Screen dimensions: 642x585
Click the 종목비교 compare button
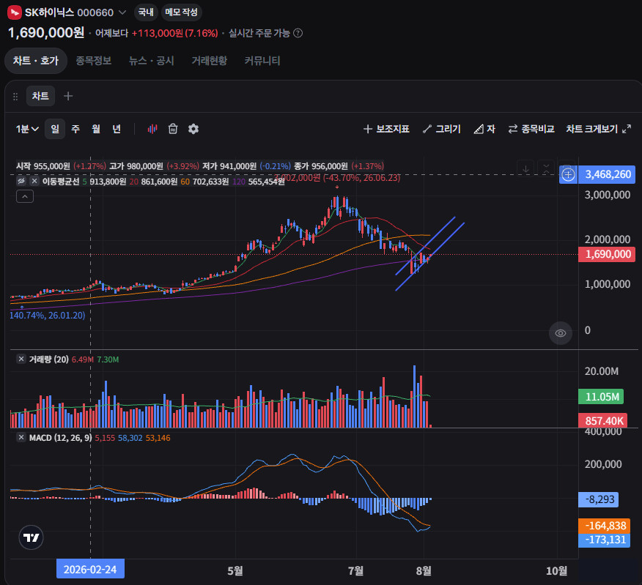click(531, 129)
